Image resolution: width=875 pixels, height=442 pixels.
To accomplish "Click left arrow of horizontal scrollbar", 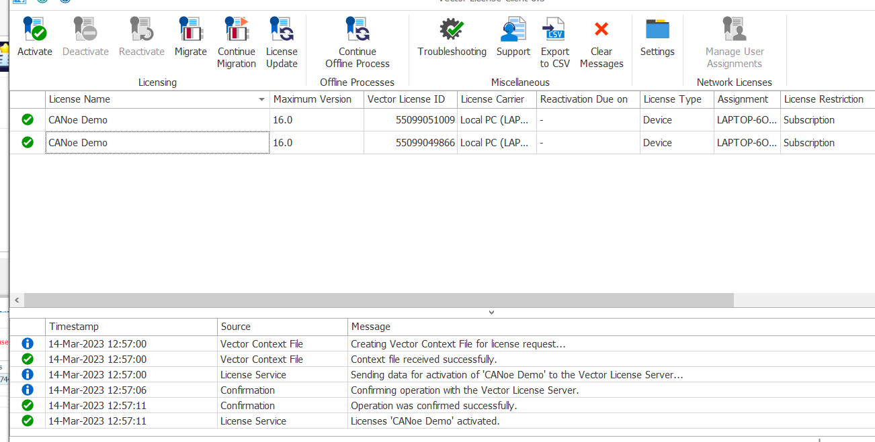I will (16, 300).
